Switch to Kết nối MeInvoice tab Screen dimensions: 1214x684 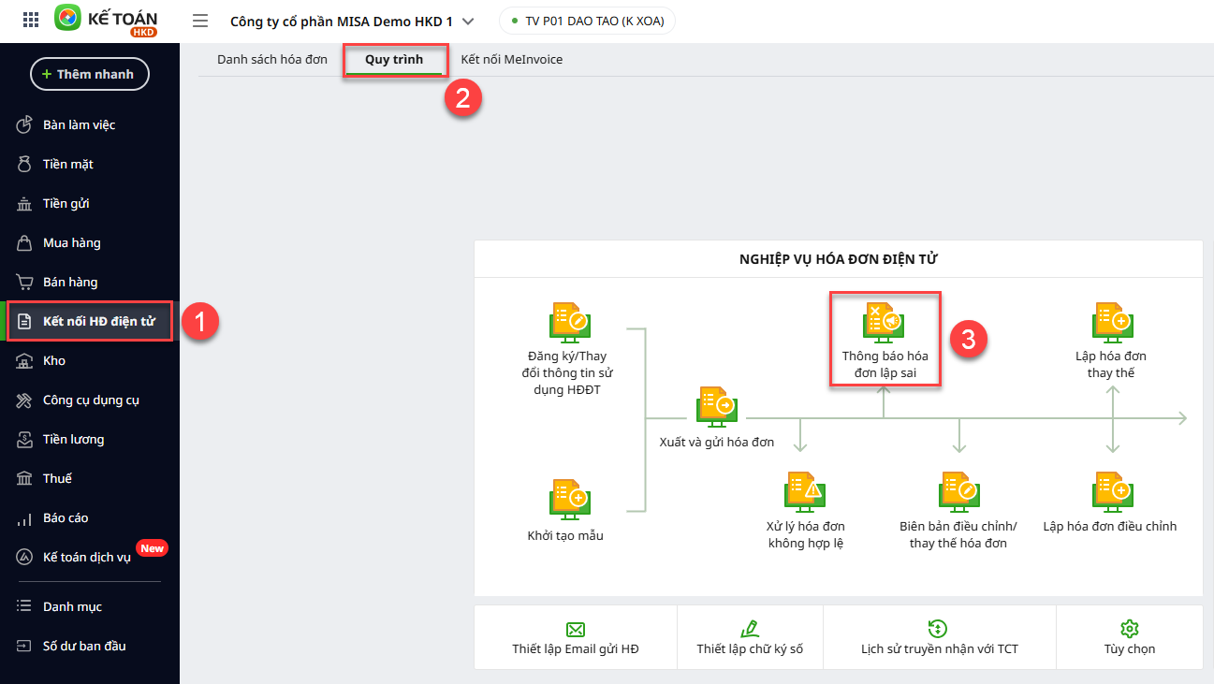click(511, 59)
